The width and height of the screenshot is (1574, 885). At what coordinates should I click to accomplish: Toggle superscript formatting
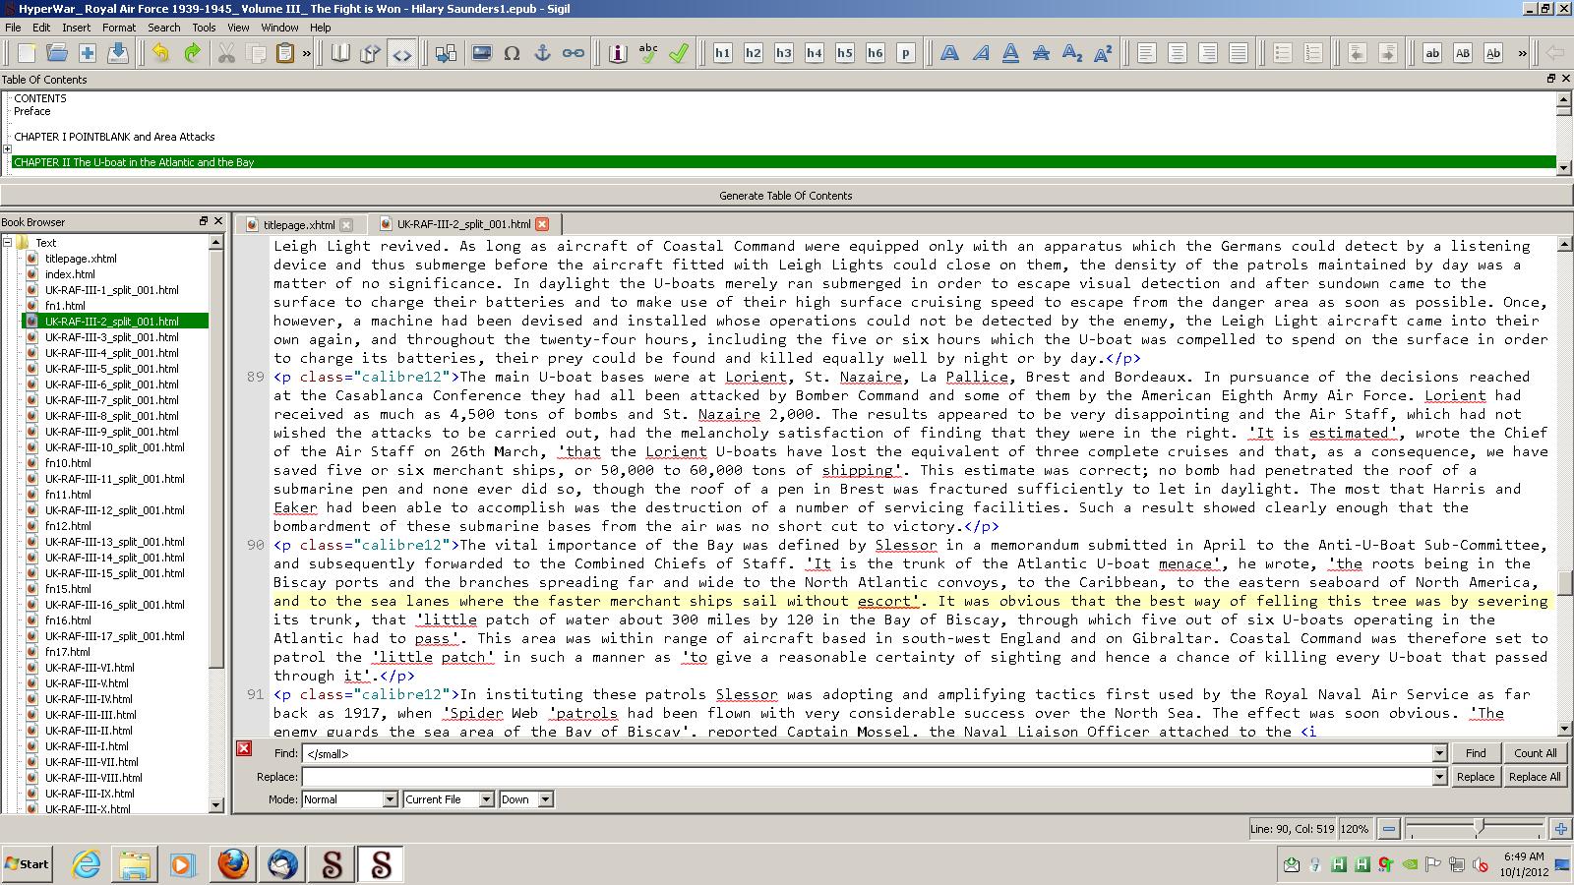click(1103, 53)
